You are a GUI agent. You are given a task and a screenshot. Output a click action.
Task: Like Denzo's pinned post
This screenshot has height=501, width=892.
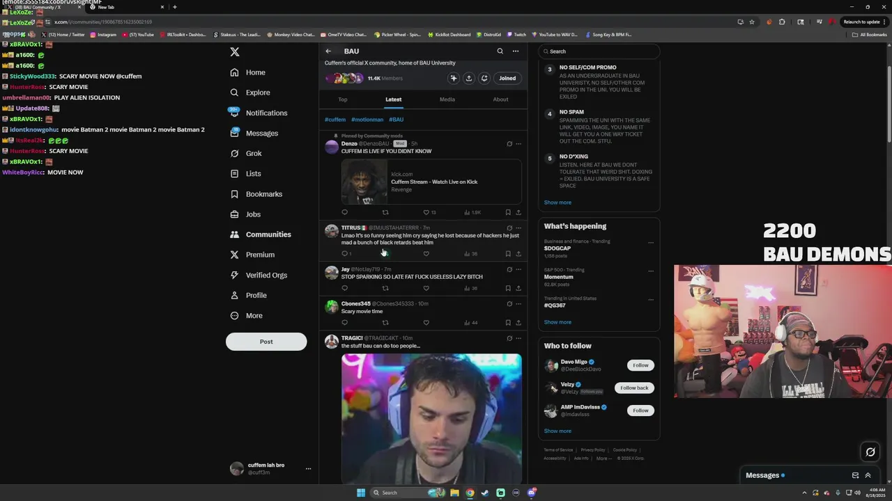click(x=426, y=212)
